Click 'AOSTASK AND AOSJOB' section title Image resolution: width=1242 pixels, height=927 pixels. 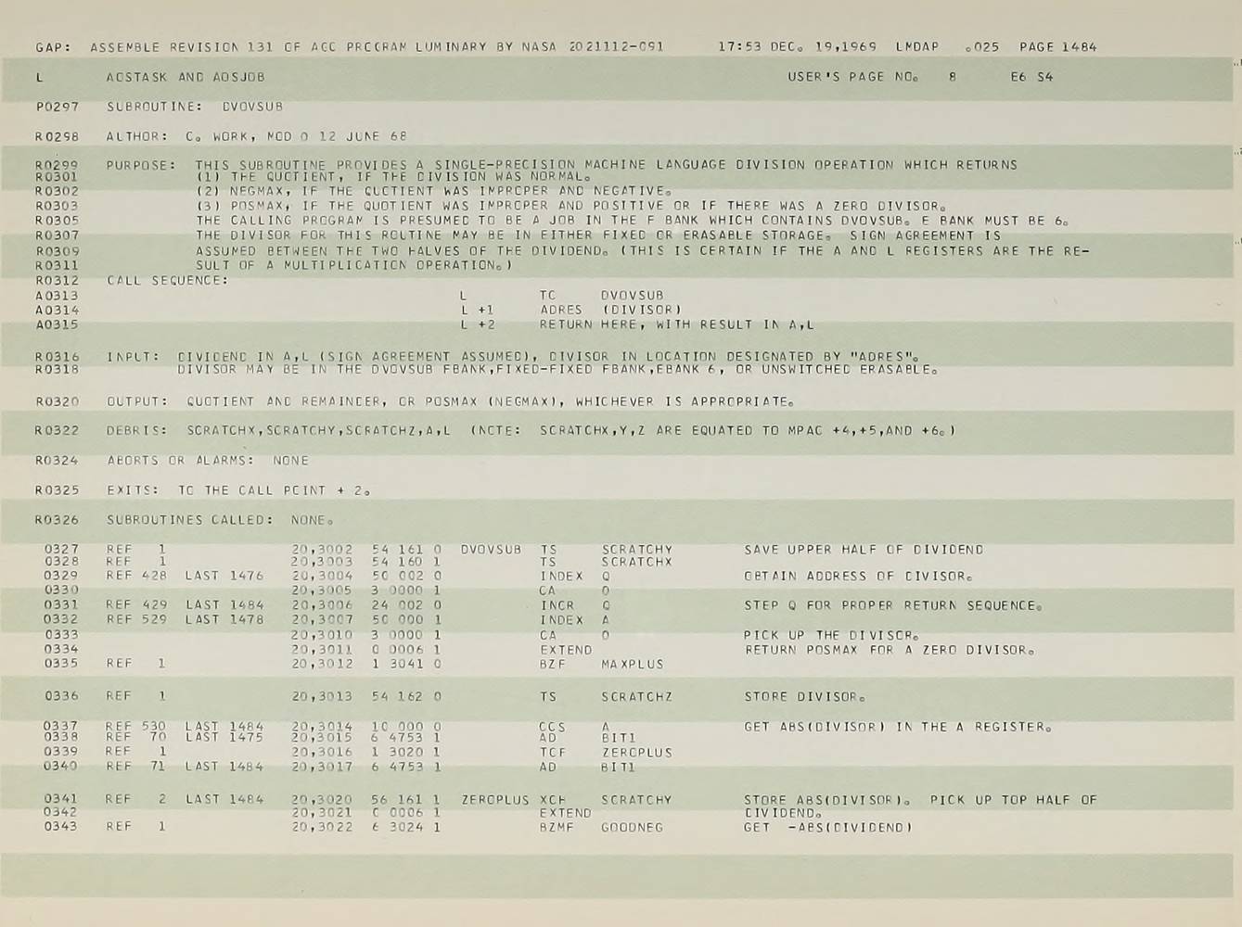click(186, 77)
